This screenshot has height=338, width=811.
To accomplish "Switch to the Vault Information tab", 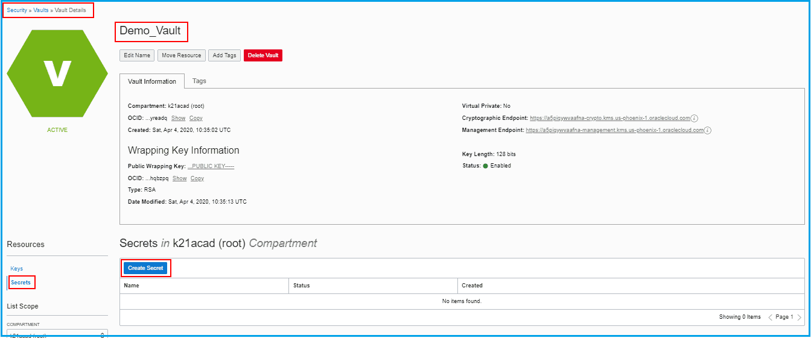I will pyautogui.click(x=152, y=81).
